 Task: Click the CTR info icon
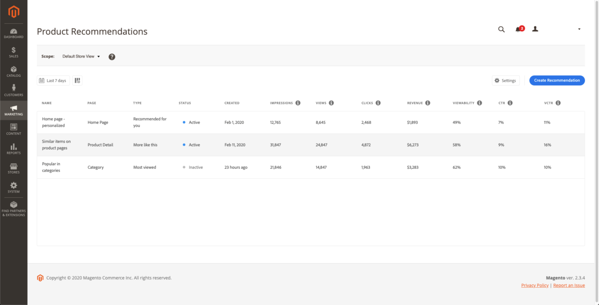tap(510, 103)
